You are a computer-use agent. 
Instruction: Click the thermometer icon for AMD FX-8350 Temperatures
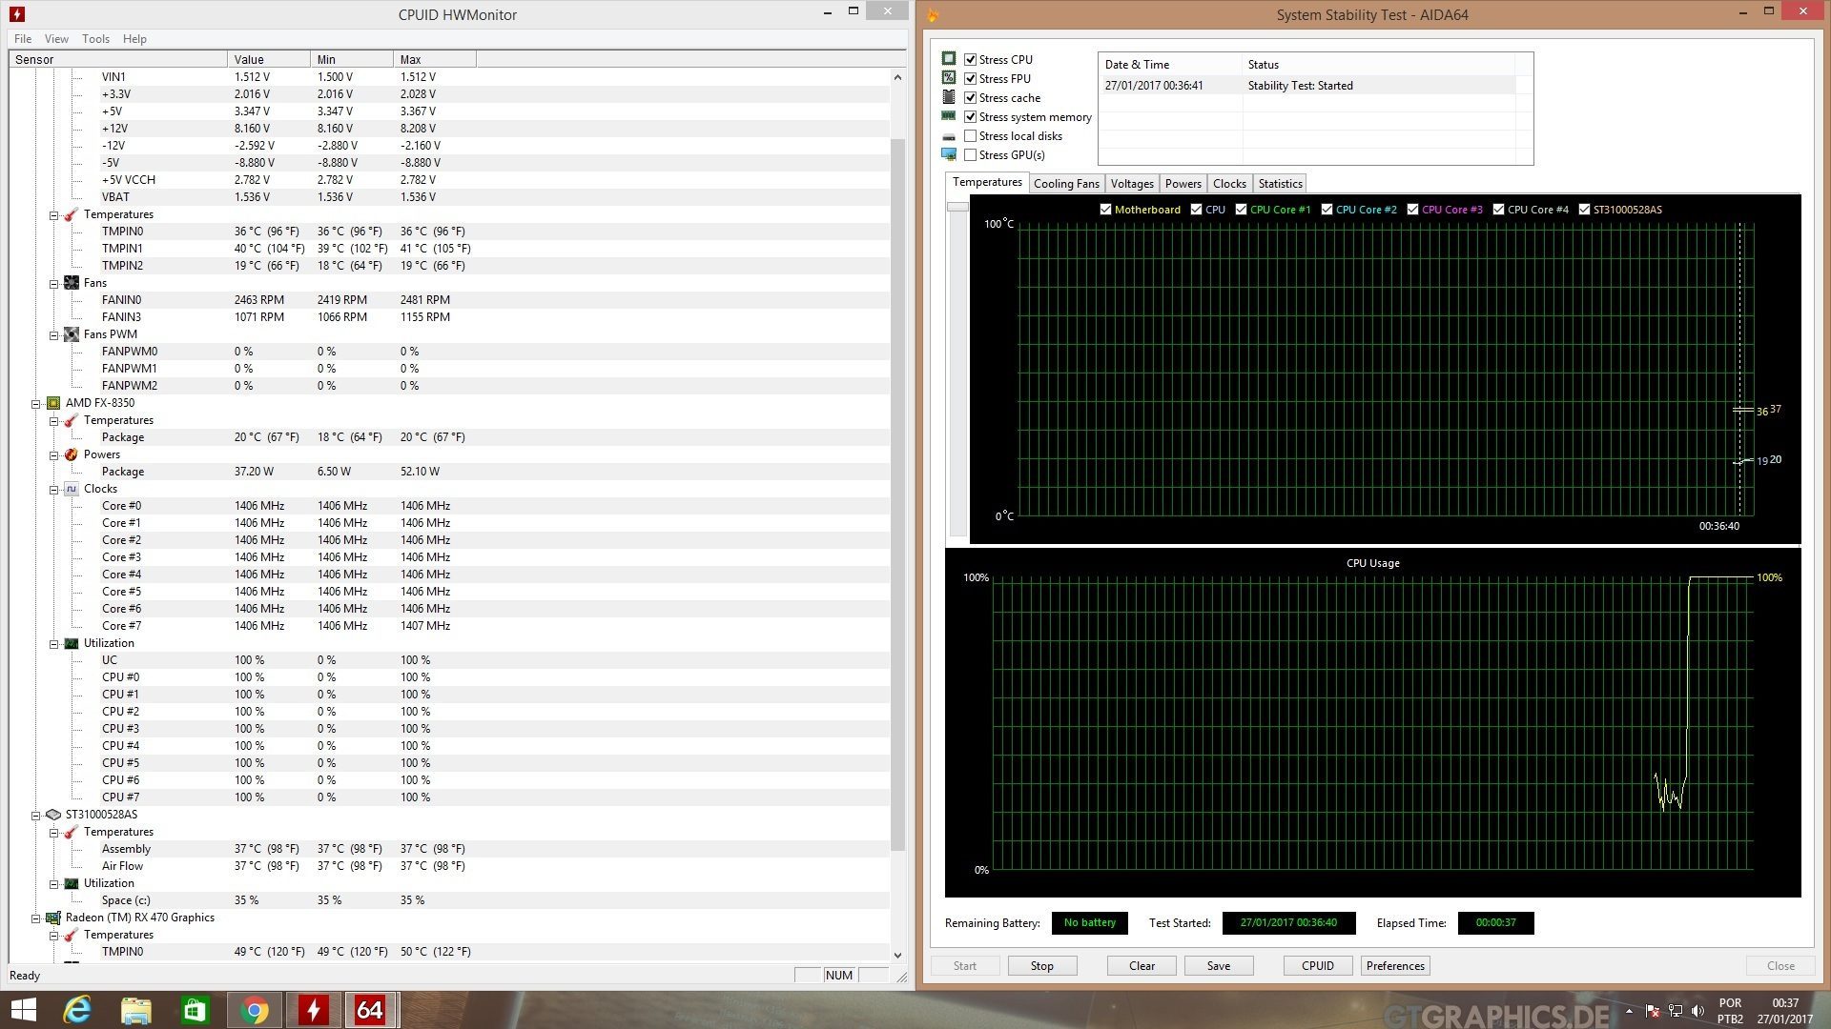[72, 420]
